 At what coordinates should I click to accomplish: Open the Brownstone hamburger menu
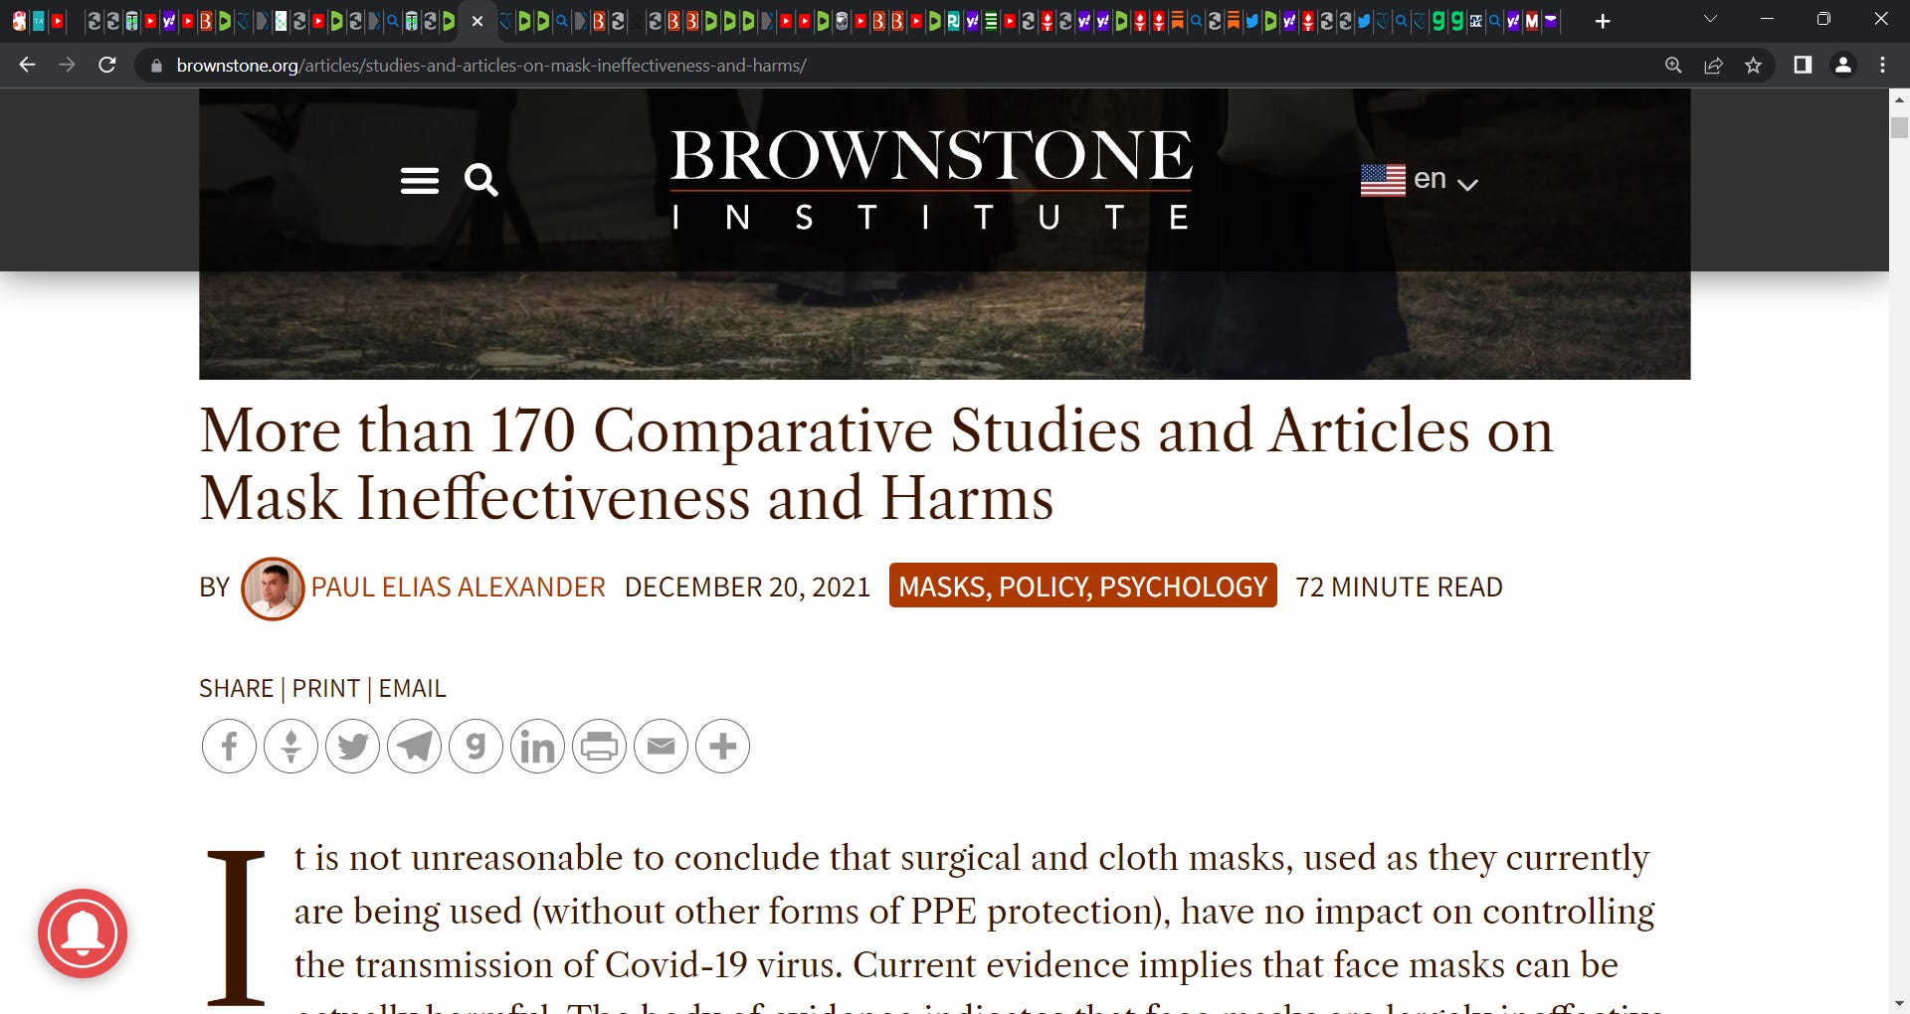pos(419,180)
